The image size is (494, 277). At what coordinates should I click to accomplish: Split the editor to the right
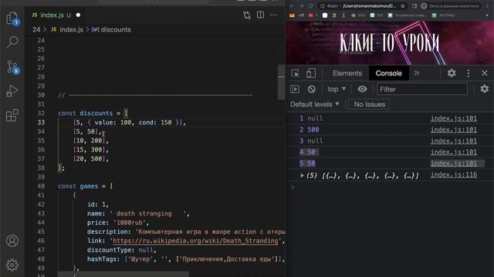260,15
